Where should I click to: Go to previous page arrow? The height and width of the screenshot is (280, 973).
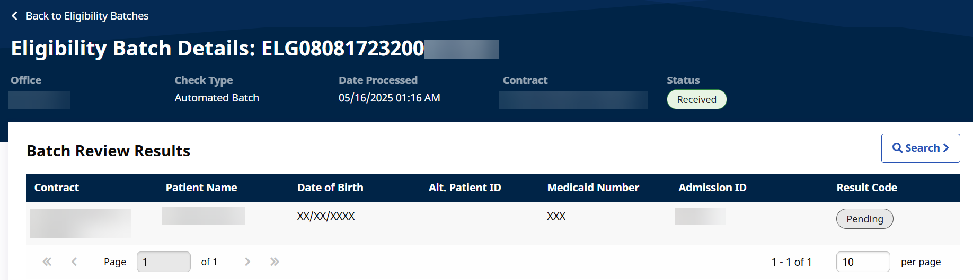[74, 262]
